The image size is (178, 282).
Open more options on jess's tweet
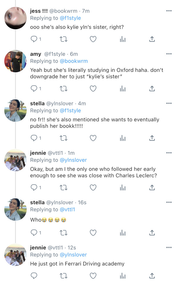click(169, 11)
